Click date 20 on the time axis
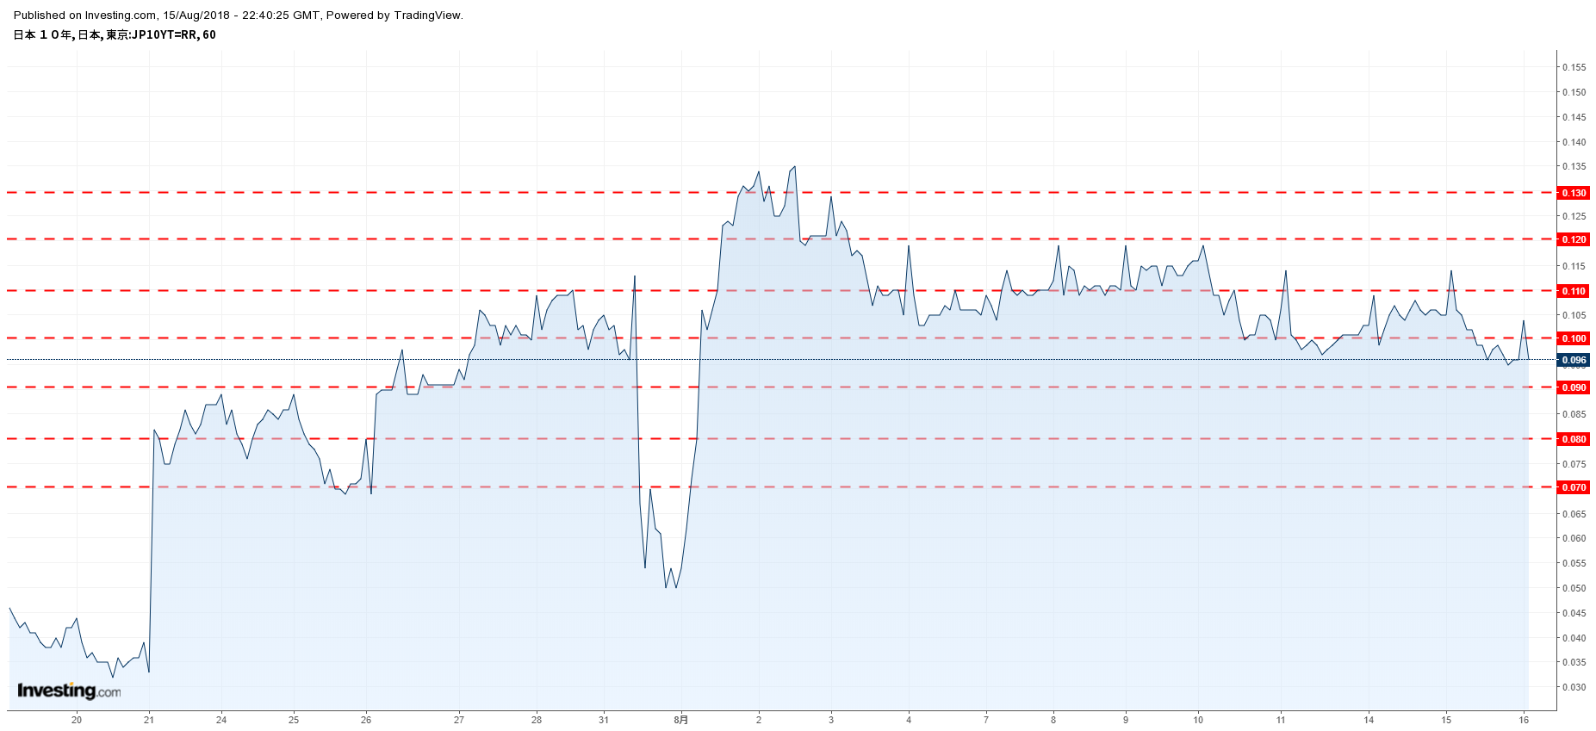Image resolution: width=1596 pixels, height=731 pixels. [77, 720]
